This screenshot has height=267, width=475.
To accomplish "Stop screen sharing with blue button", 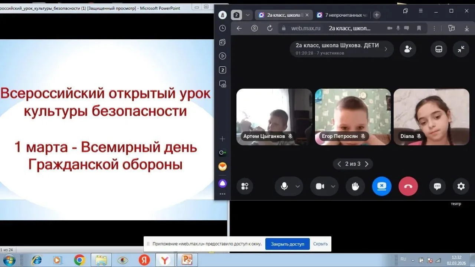I will coord(381,187).
